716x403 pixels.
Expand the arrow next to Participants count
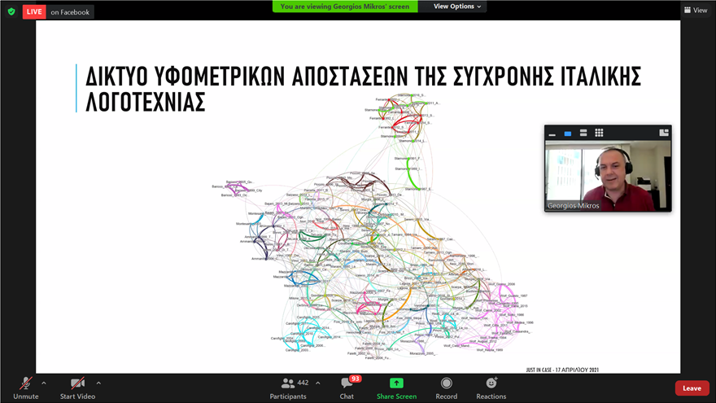[317, 383]
